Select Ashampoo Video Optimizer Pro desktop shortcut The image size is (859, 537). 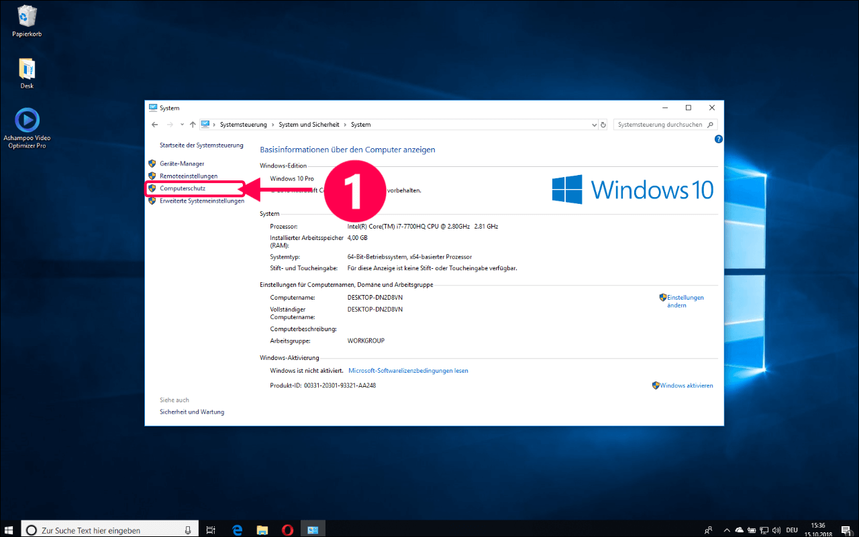pyautogui.click(x=27, y=129)
